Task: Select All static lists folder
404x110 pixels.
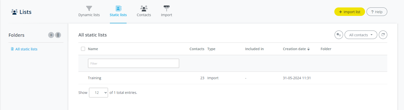Action: pyautogui.click(x=26, y=49)
